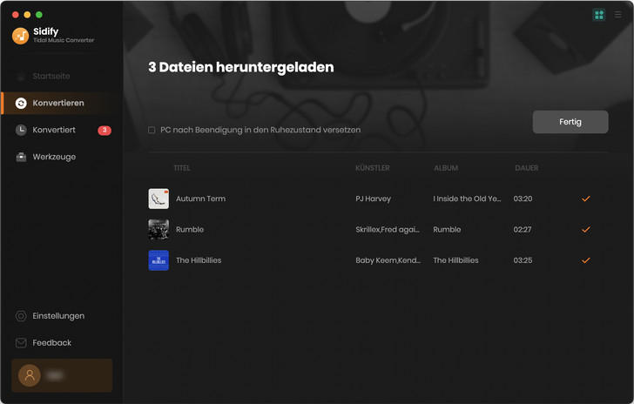The height and width of the screenshot is (404, 634).
Task: Click the Startseite home icon
Action: pos(21,76)
